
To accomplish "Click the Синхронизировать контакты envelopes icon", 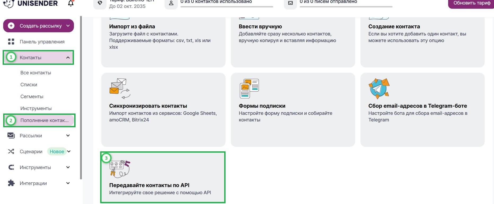I will [120, 88].
